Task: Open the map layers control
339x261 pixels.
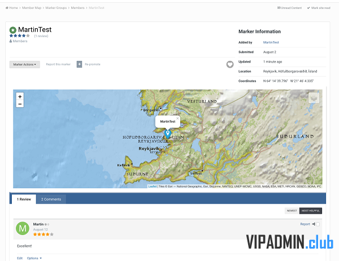Action: click(x=314, y=98)
